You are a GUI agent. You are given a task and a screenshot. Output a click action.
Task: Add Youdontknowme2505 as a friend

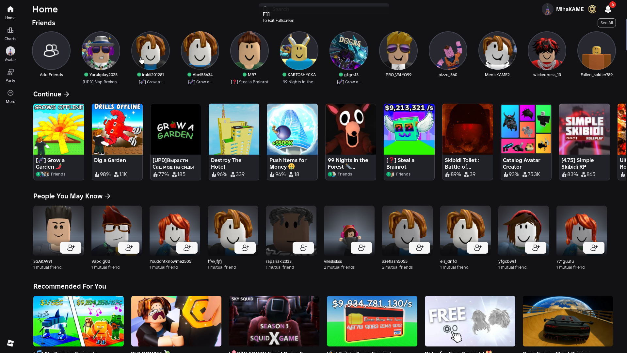pos(187,248)
